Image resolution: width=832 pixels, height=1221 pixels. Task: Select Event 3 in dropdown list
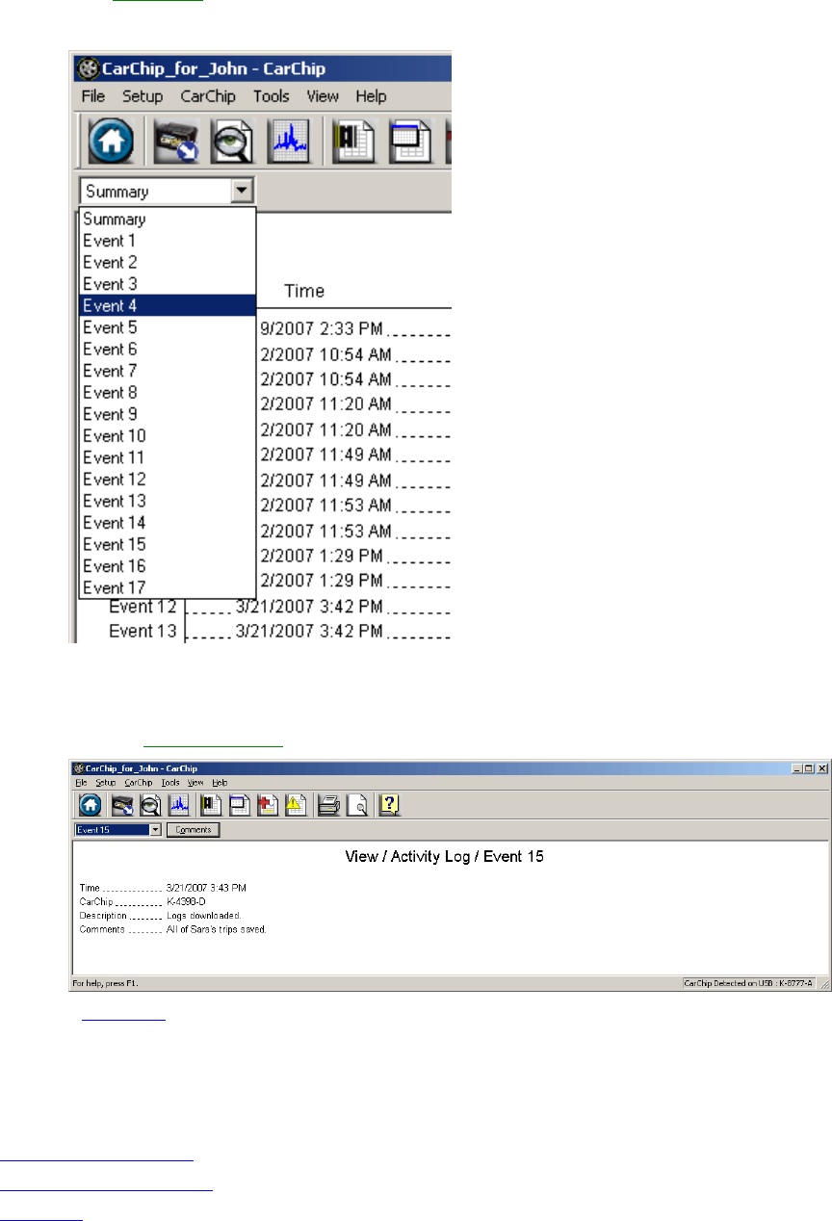click(168, 284)
